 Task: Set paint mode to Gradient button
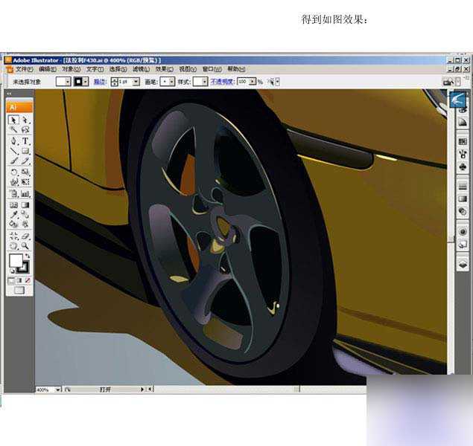19,281
